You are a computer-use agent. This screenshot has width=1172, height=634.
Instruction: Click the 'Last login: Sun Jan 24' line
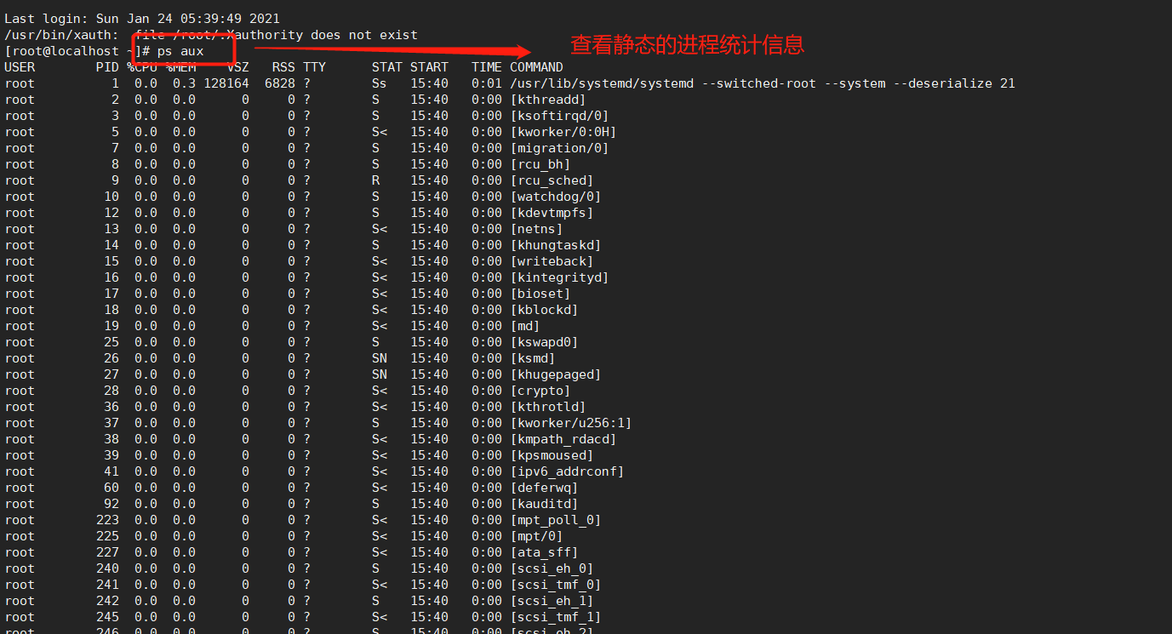(142, 19)
